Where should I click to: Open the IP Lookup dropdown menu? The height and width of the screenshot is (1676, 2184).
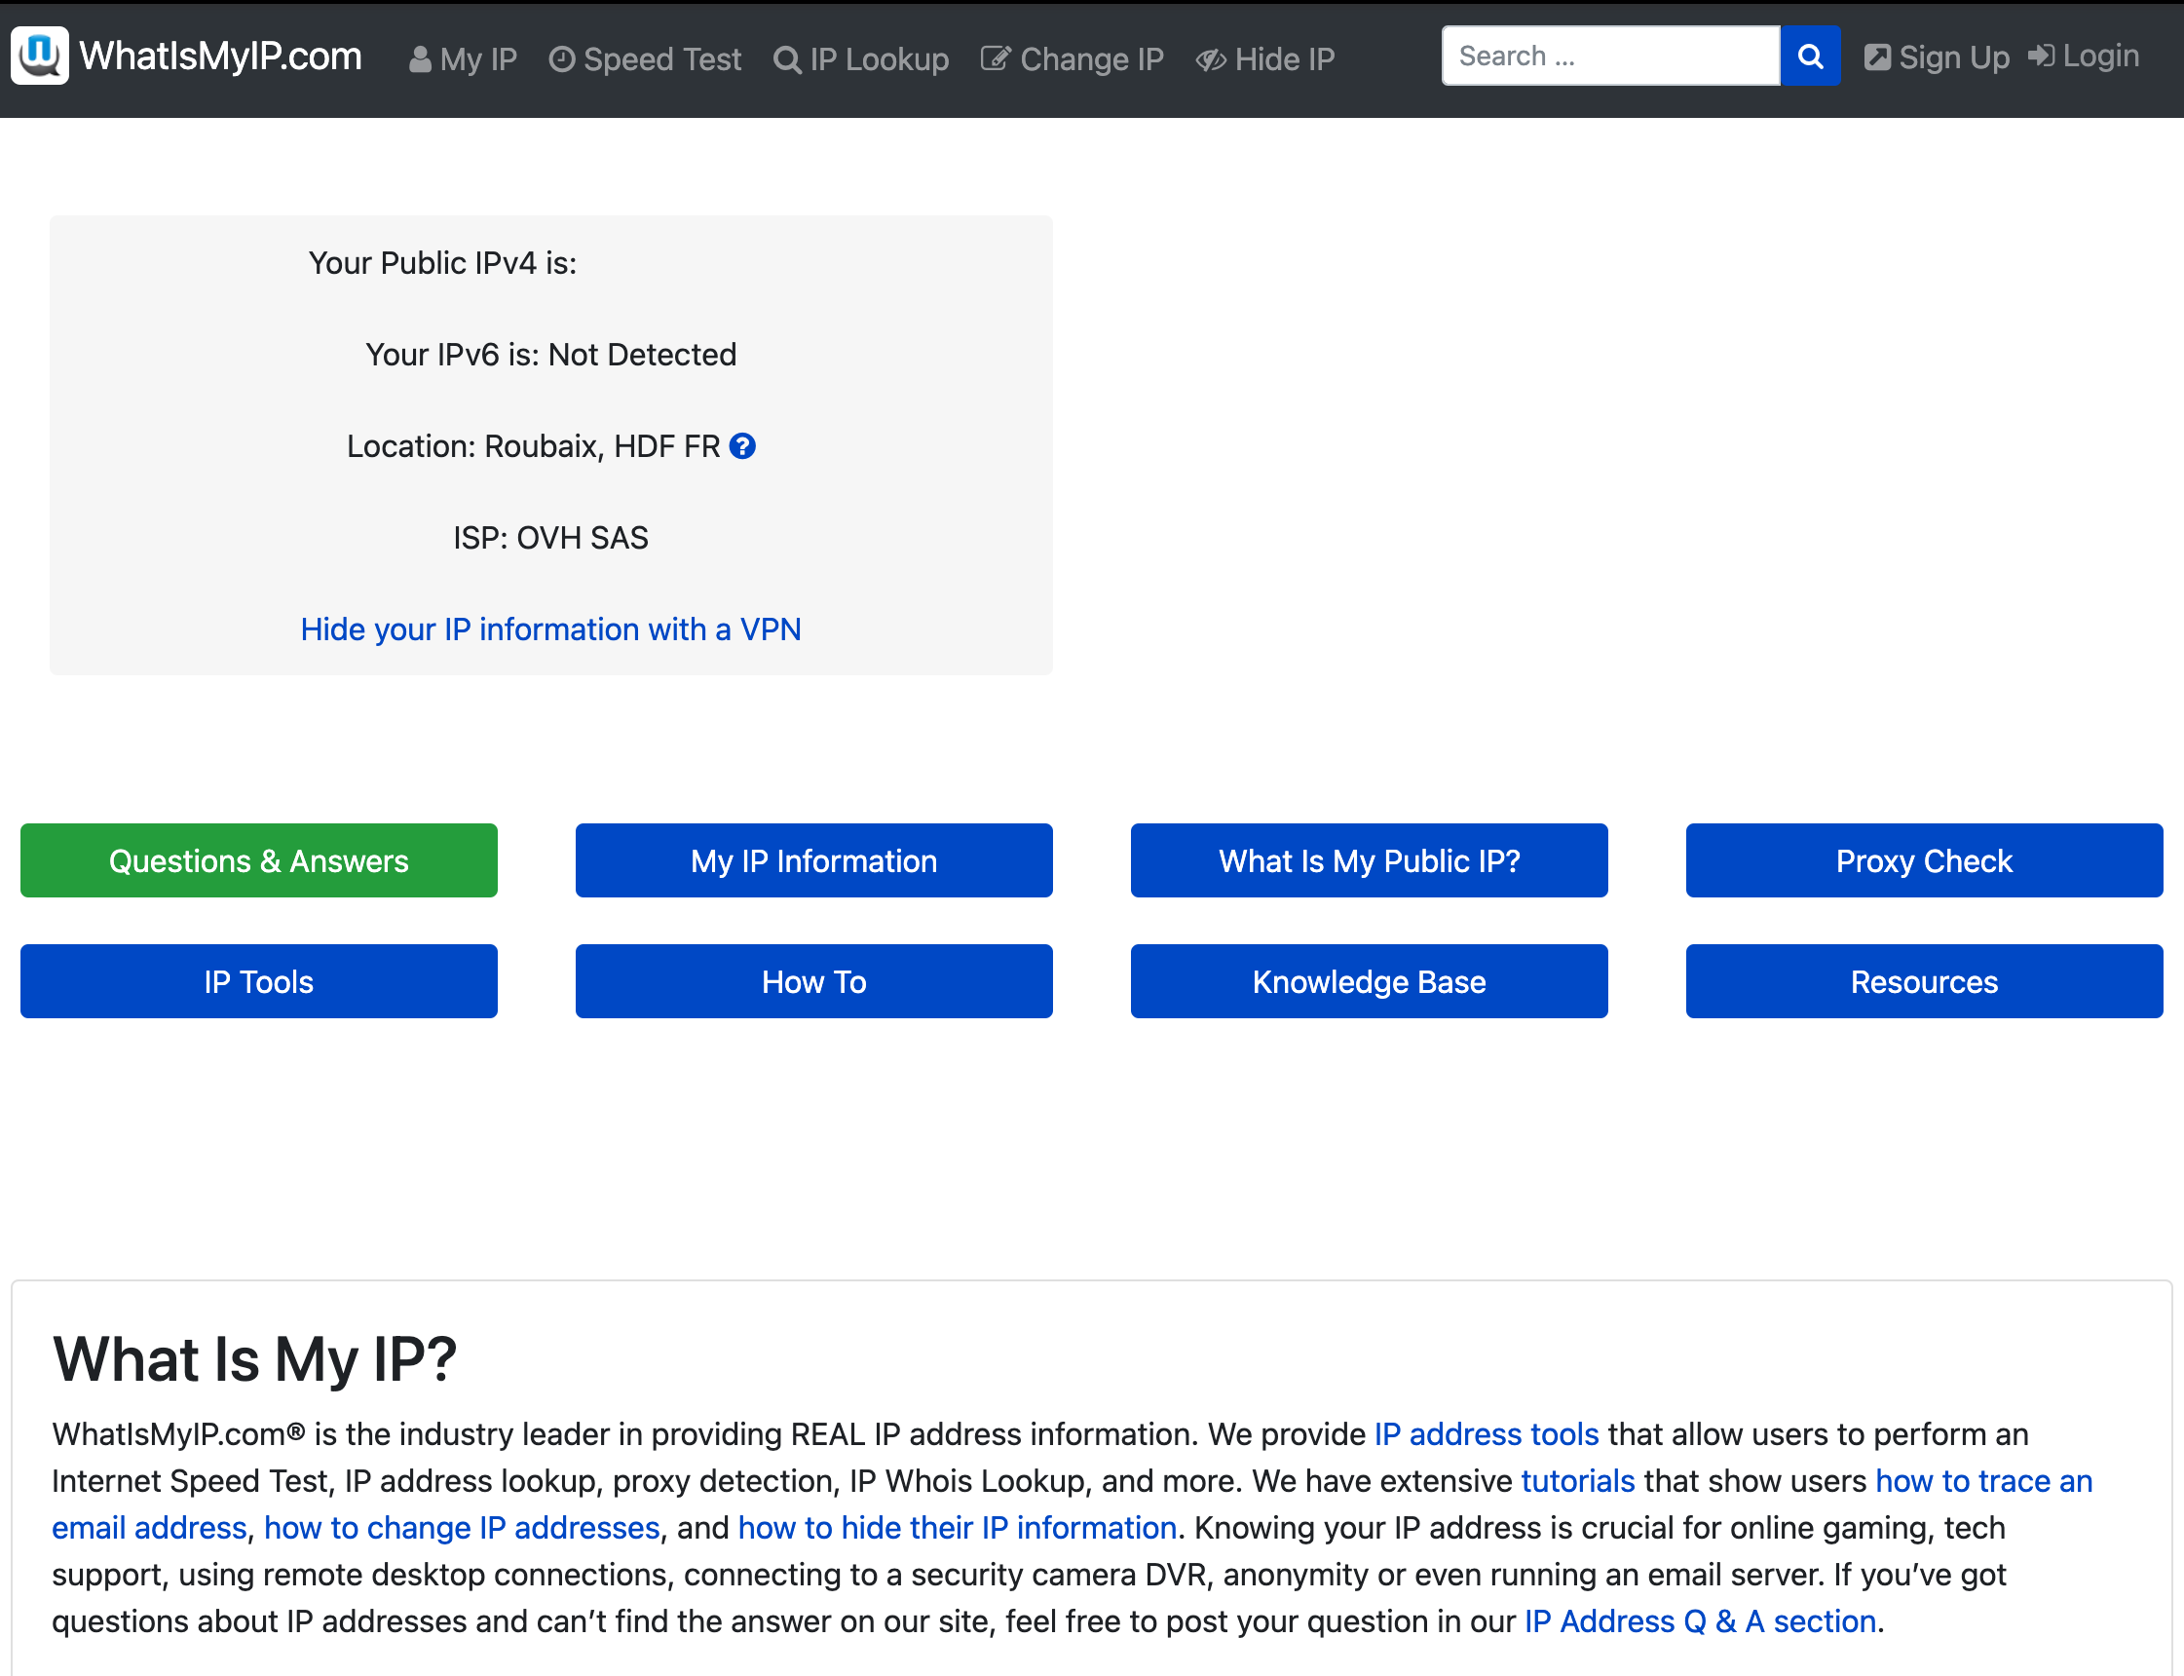click(x=864, y=58)
